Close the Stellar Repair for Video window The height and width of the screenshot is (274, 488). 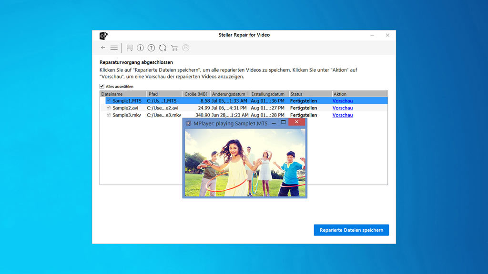(387, 35)
